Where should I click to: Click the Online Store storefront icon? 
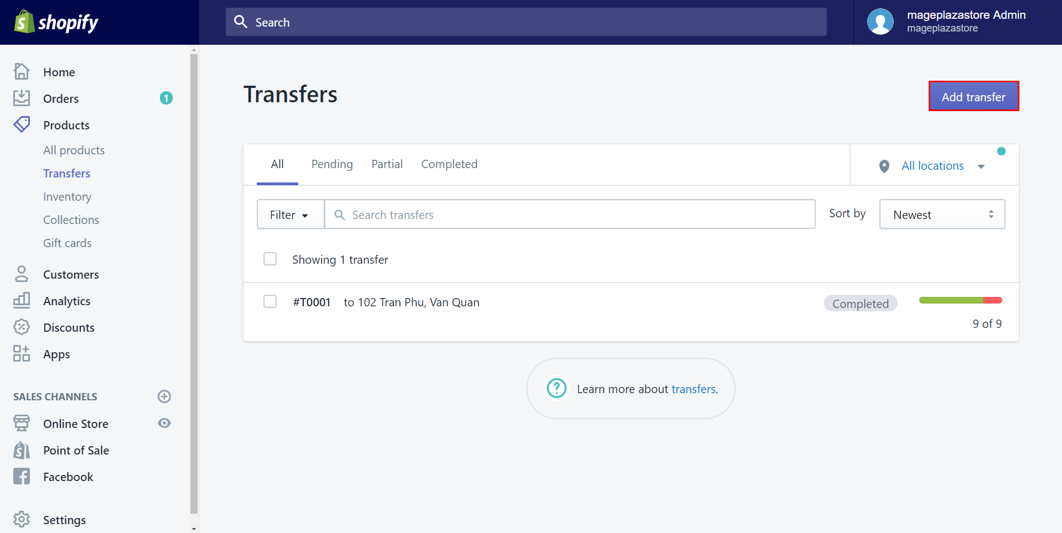coord(22,423)
